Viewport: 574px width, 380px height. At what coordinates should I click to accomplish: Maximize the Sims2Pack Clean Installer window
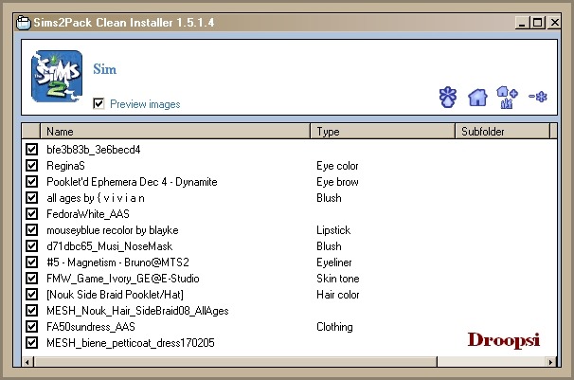point(537,23)
